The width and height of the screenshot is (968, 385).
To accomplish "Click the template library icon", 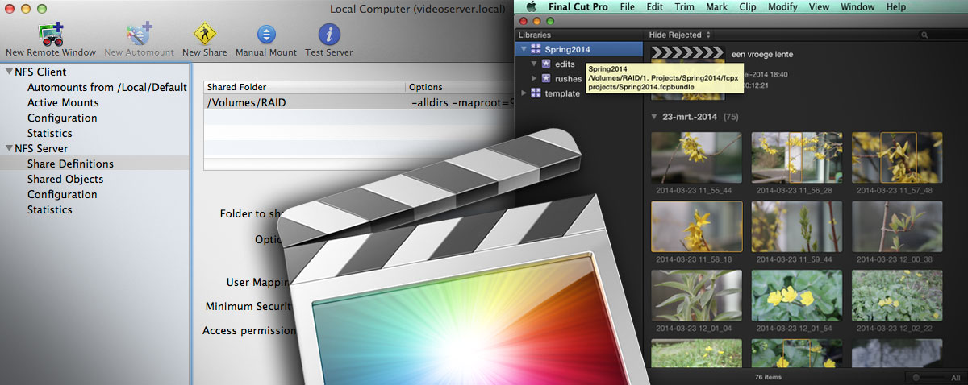I will 536,93.
